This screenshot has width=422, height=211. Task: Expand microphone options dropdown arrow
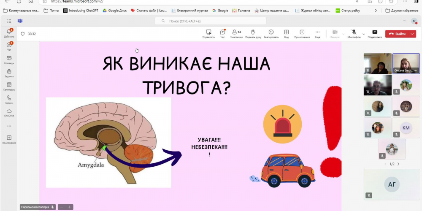tap(363, 34)
